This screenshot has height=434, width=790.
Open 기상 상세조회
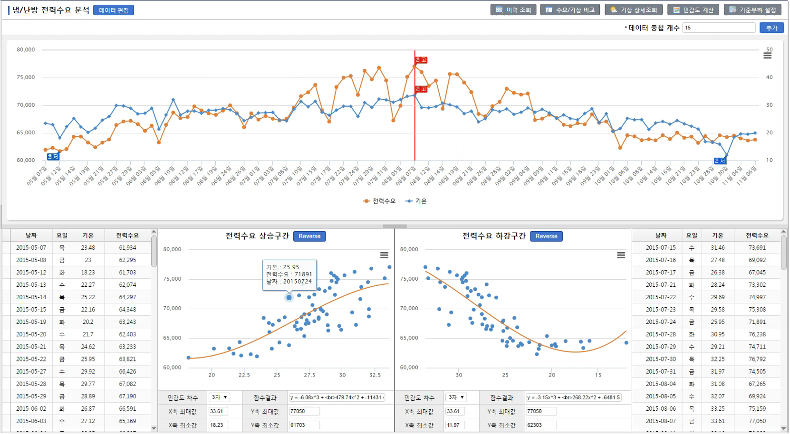point(634,10)
